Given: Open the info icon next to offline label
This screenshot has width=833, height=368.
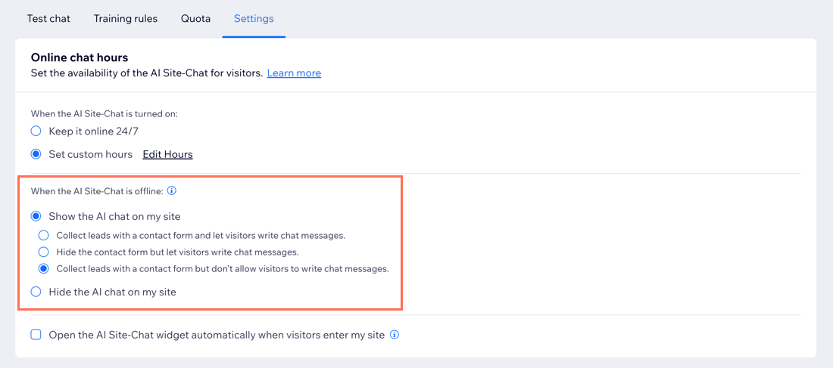Looking at the screenshot, I should pos(172,190).
